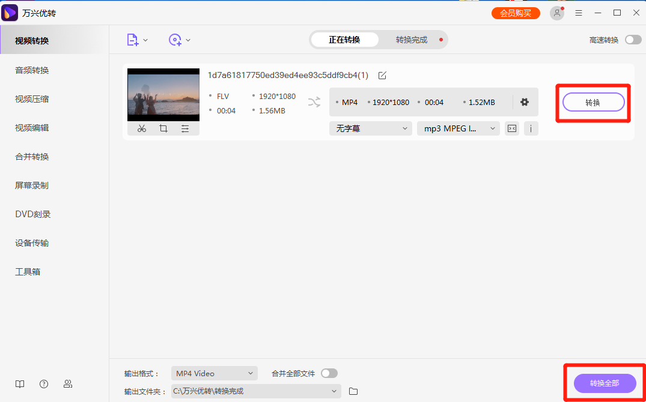This screenshot has width=646, height=402.
Task: Click the rename pencil icon next to filename
Action: [382, 76]
